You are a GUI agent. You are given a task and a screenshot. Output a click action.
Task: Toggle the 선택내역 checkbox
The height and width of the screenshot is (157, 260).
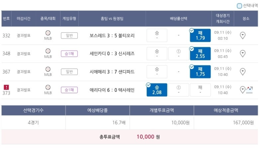[x=239, y=6]
